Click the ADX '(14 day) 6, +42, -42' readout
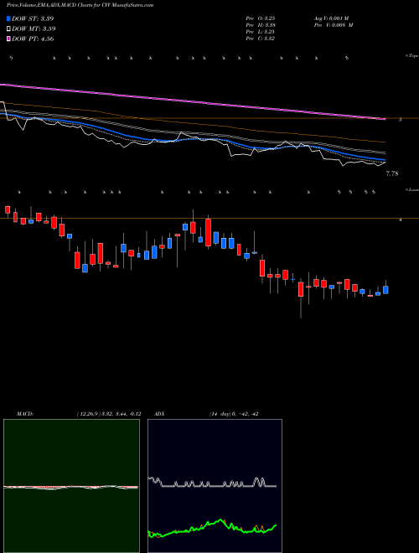 click(x=234, y=414)
